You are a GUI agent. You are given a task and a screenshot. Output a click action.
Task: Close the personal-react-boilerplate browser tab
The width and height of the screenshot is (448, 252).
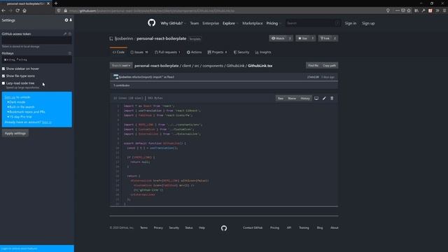coord(48,3)
